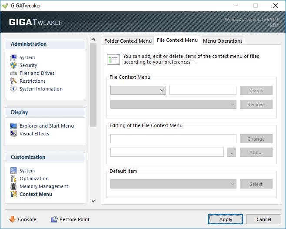The width and height of the screenshot is (286, 229).
Task: Click the sidebar scroll up arrow
Action: coord(93,39)
